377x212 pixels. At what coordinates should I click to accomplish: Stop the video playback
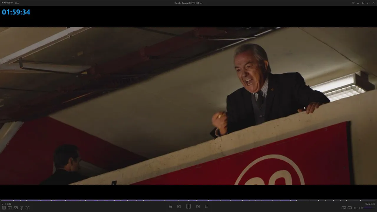click(206, 206)
